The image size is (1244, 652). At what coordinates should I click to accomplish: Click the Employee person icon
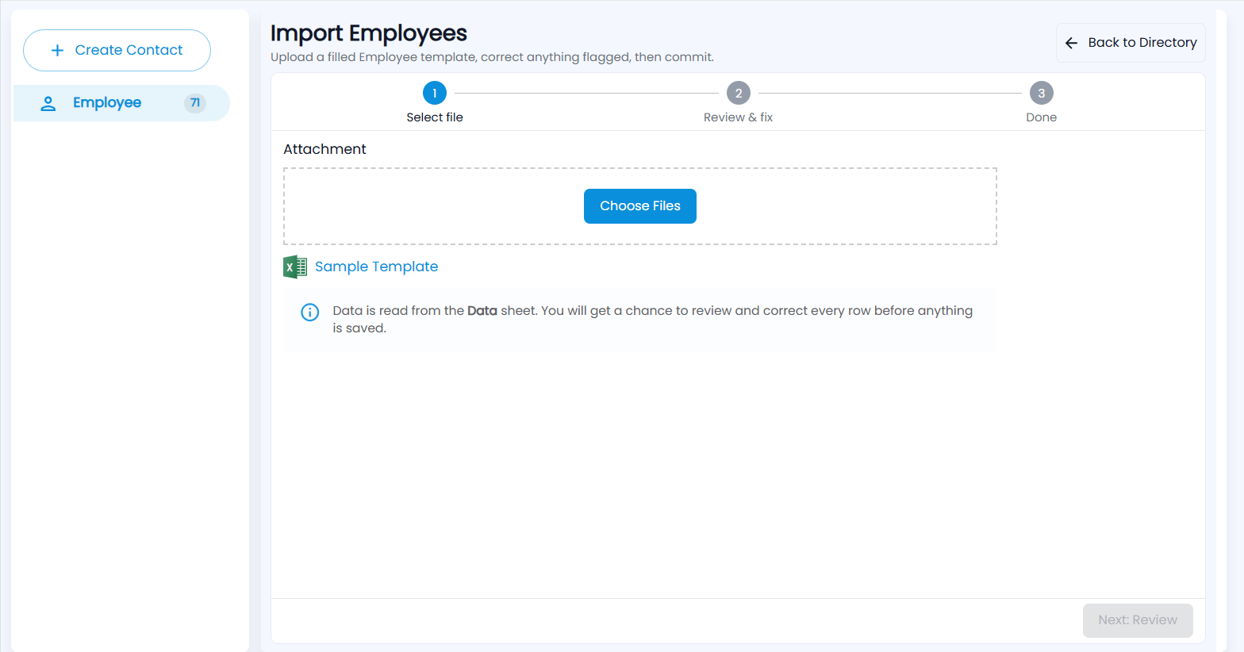coord(48,103)
